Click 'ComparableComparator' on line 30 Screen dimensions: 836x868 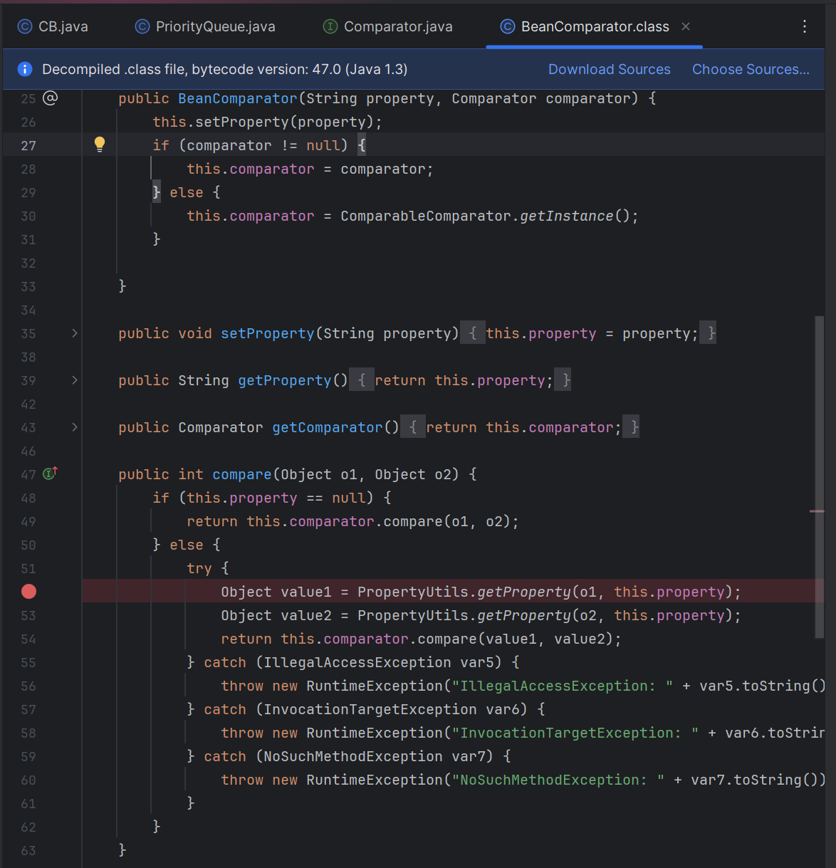tap(426, 216)
